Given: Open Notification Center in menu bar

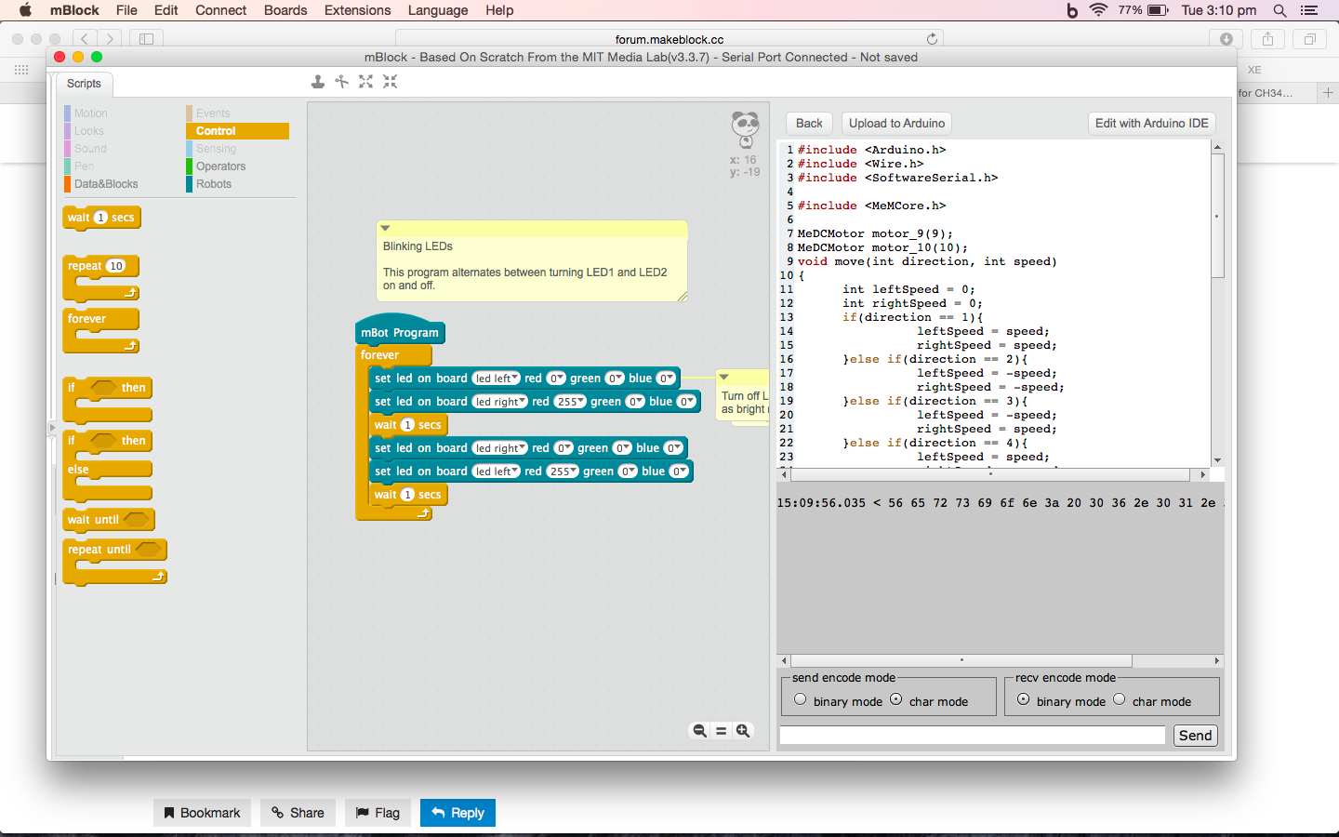Looking at the screenshot, I should pyautogui.click(x=1309, y=10).
